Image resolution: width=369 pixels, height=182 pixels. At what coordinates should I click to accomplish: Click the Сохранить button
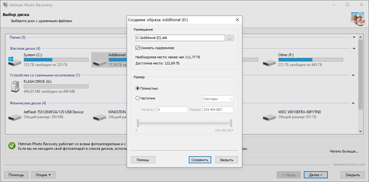pyautogui.click(x=200, y=160)
